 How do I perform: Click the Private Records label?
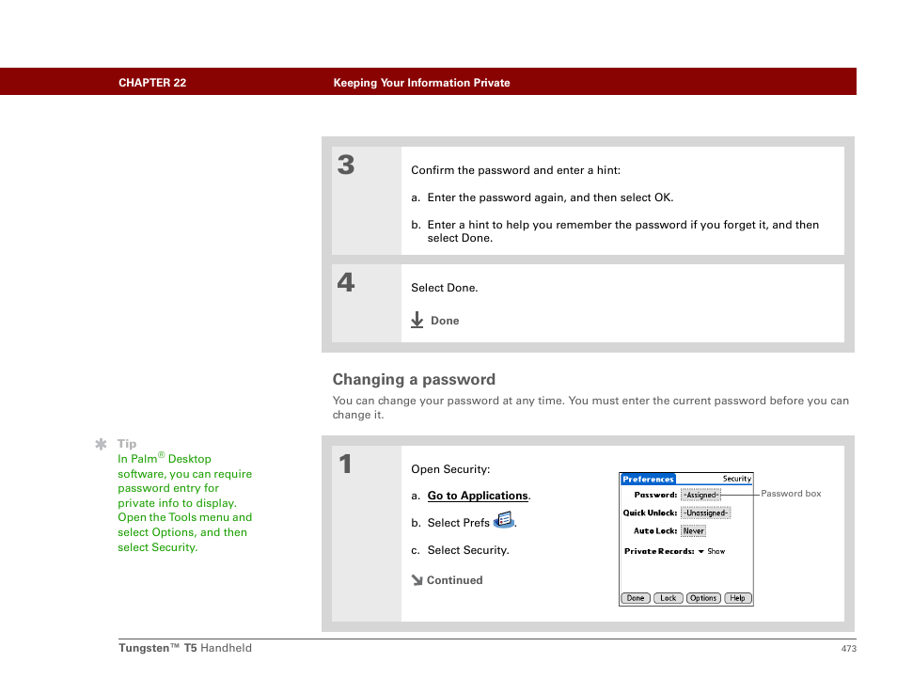point(659,551)
